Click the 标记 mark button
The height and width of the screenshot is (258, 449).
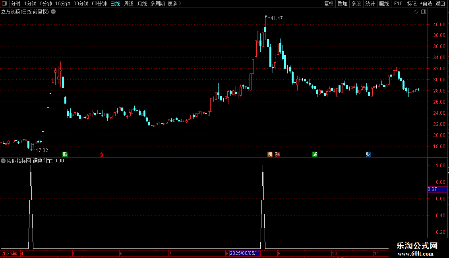coord(412,4)
